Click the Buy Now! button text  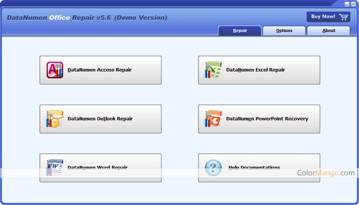coord(323,17)
